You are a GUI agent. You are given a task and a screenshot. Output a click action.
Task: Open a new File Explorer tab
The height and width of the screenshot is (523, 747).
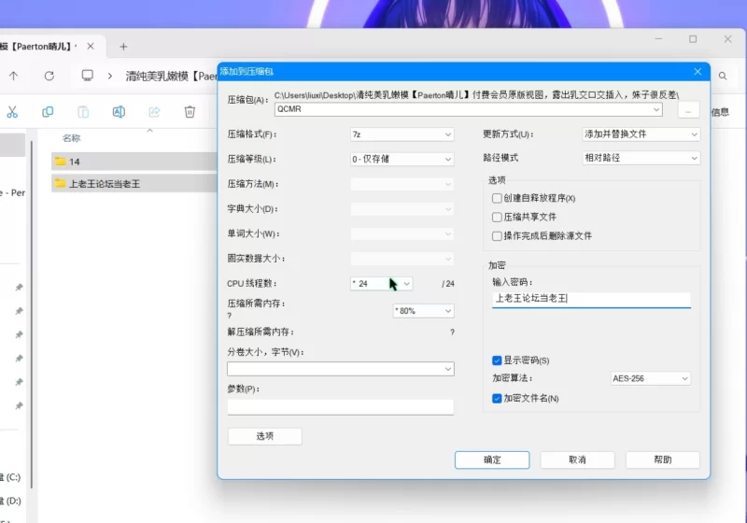123,46
